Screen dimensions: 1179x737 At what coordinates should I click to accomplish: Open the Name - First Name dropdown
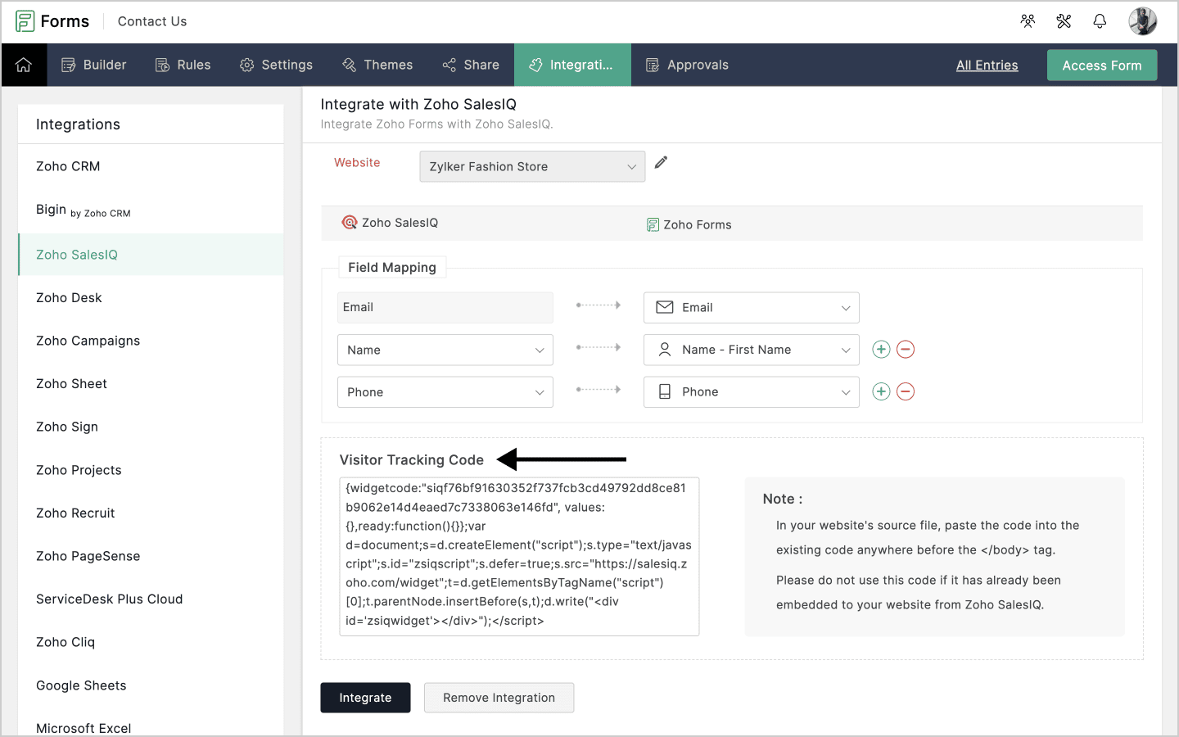(752, 350)
